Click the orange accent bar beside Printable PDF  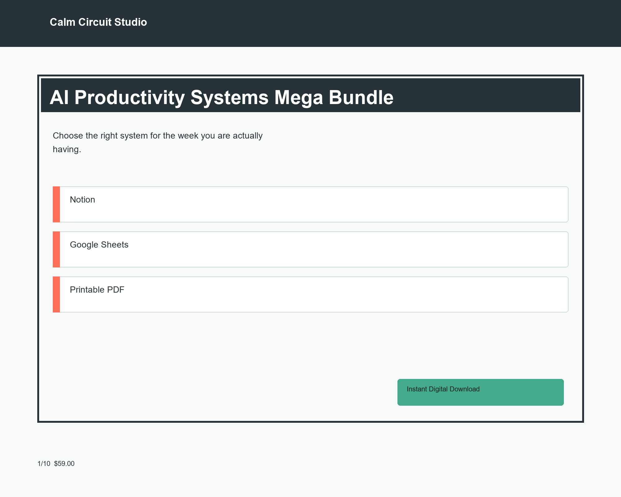[56, 294]
